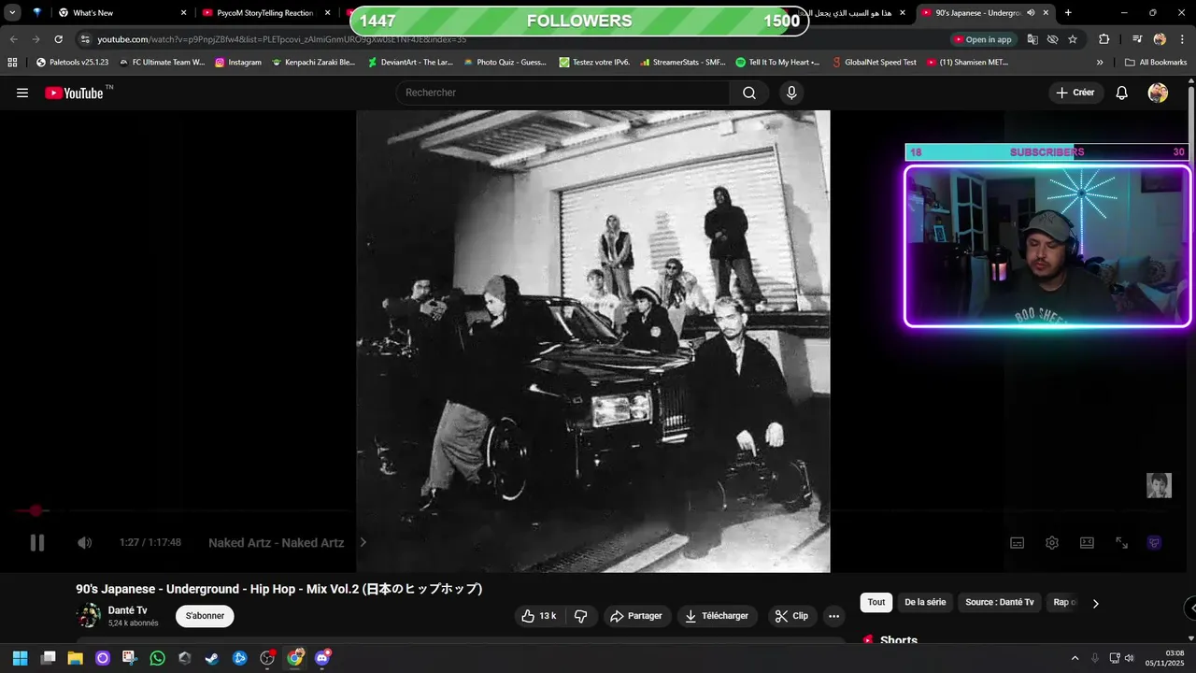
Task: Click the Share arrow button
Action: [x=635, y=616]
